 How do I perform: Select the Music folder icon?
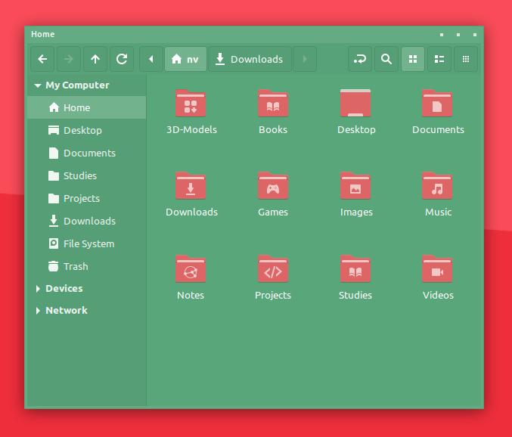pyautogui.click(x=437, y=185)
